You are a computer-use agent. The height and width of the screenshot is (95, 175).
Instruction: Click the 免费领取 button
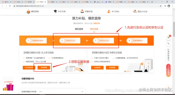(44, 68)
